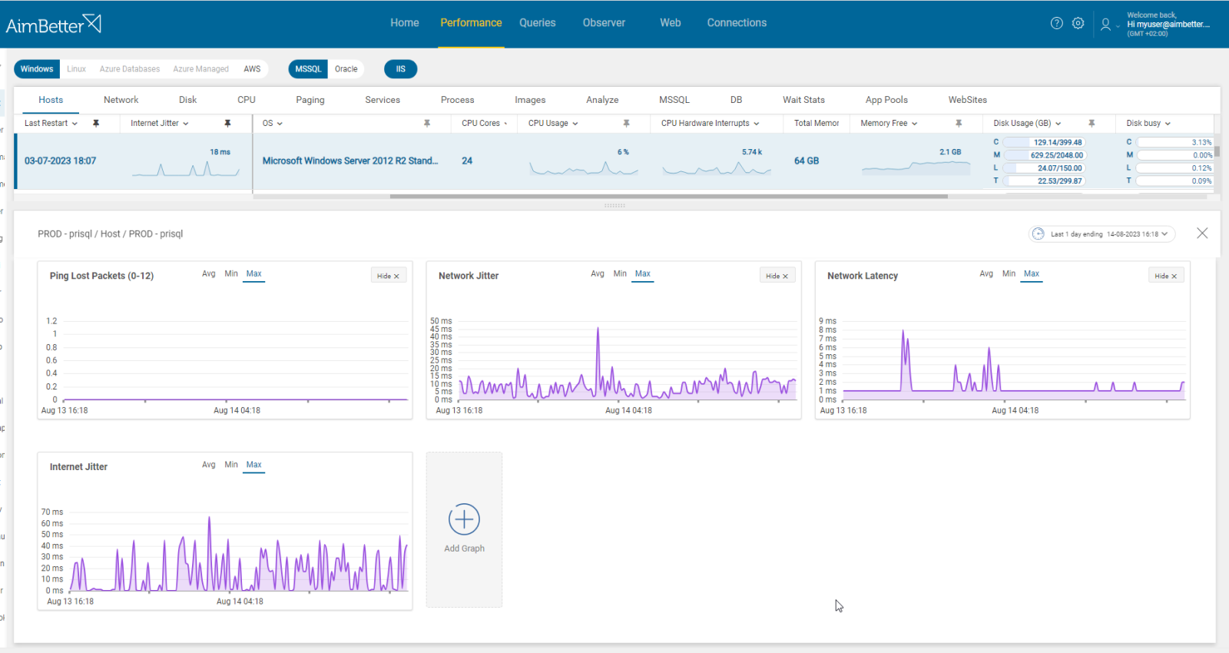Click the C drive disk usage bar
This screenshot has width=1229, height=653.
pyautogui.click(x=1045, y=142)
